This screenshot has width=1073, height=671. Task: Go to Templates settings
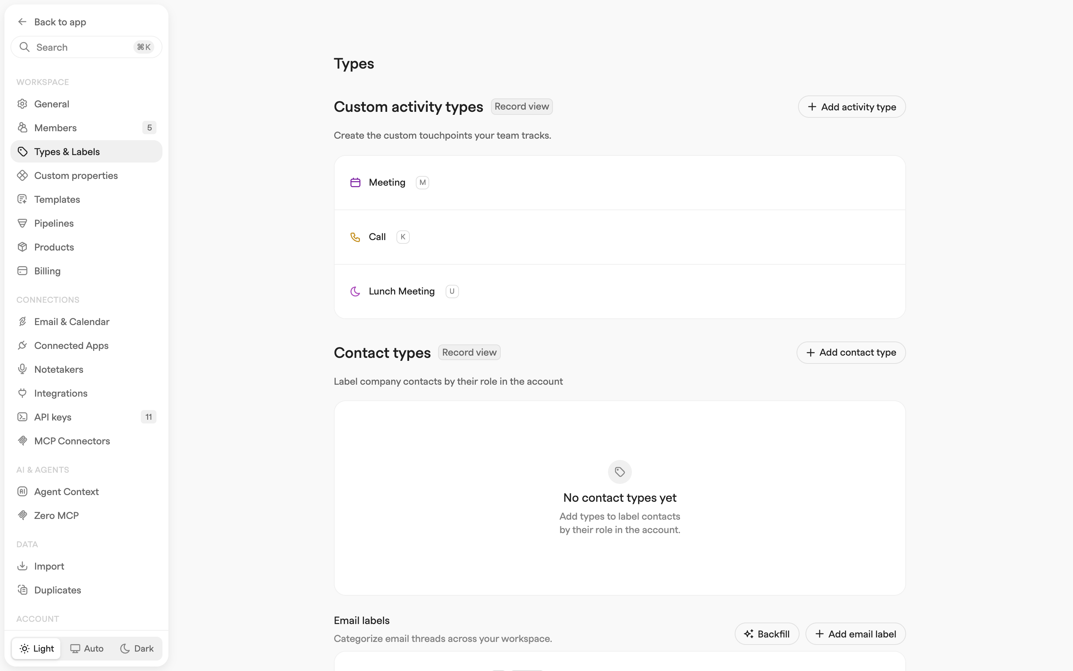pyautogui.click(x=86, y=199)
